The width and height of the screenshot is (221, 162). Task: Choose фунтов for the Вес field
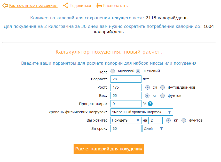pyautogui.click(x=162, y=96)
